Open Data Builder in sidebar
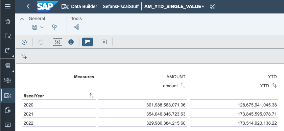This screenshot has height=131, width=284. pyautogui.click(x=7, y=95)
